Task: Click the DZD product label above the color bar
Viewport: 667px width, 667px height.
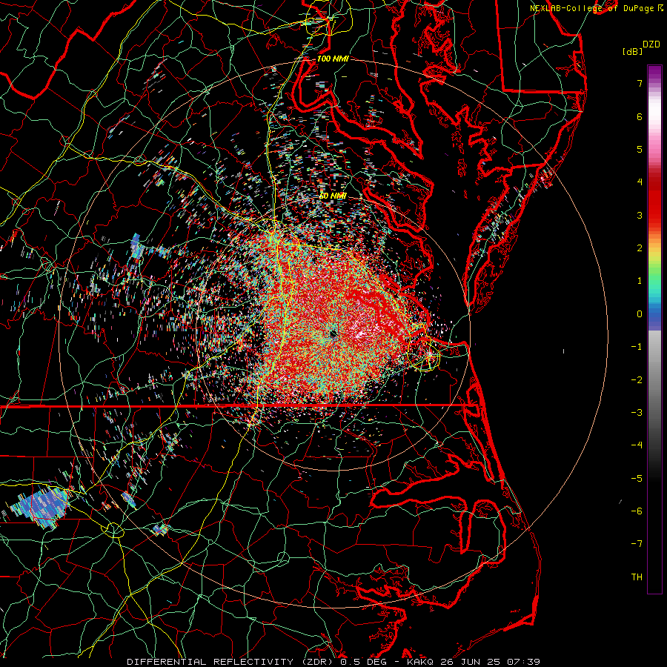Action: pos(651,44)
